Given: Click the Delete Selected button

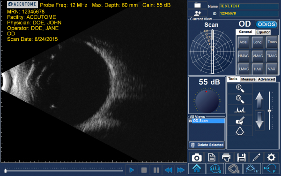Looking at the screenshot, I should coord(207,145).
